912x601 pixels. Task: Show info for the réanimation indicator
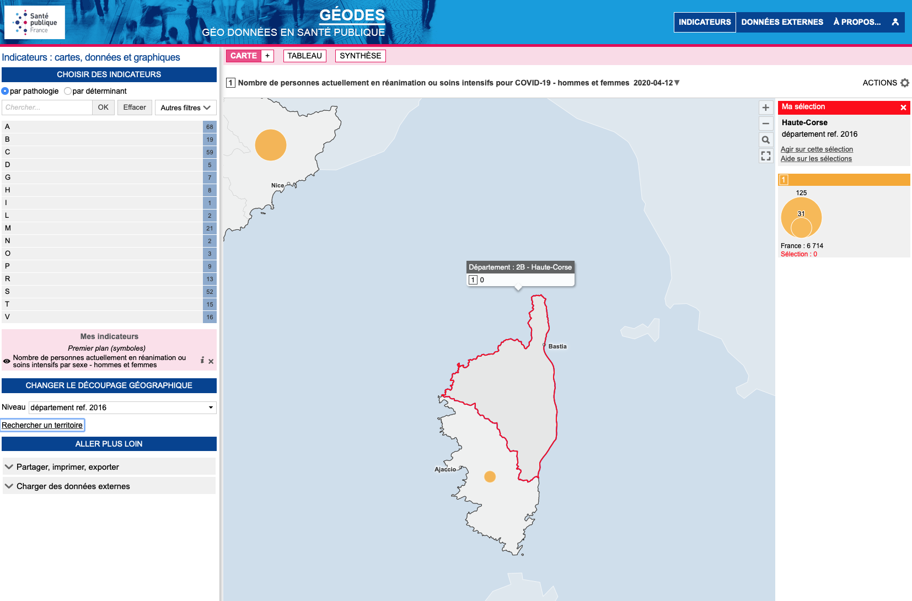click(202, 360)
